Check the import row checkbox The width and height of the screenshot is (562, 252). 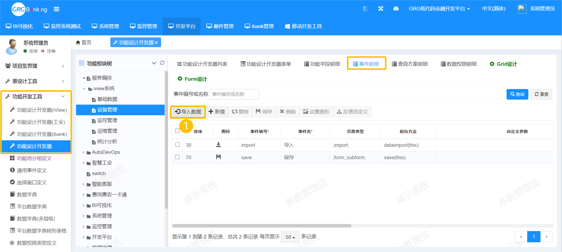click(177, 145)
